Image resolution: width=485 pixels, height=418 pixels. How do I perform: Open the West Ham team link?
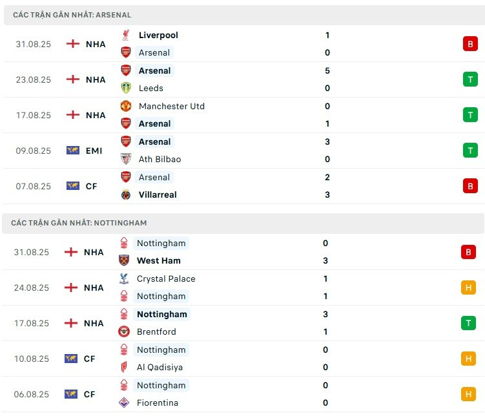(159, 260)
